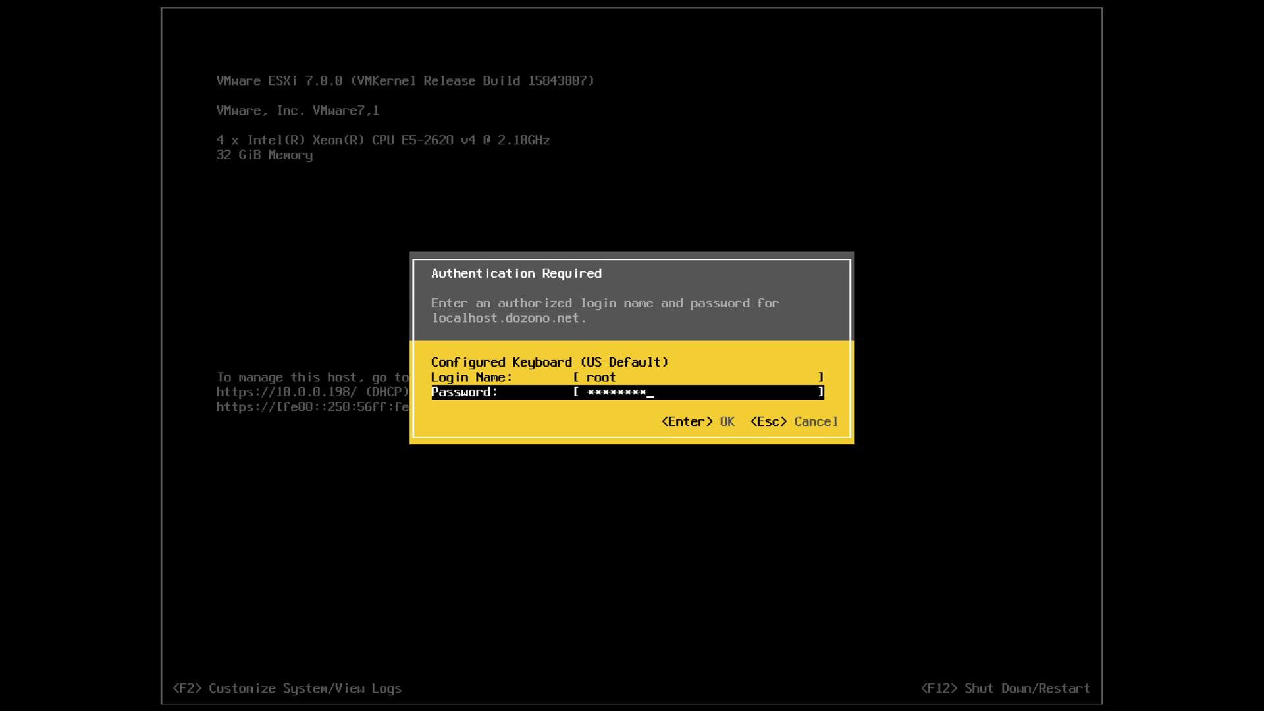
Task: Click the highlighted Password label
Action: click(x=464, y=392)
